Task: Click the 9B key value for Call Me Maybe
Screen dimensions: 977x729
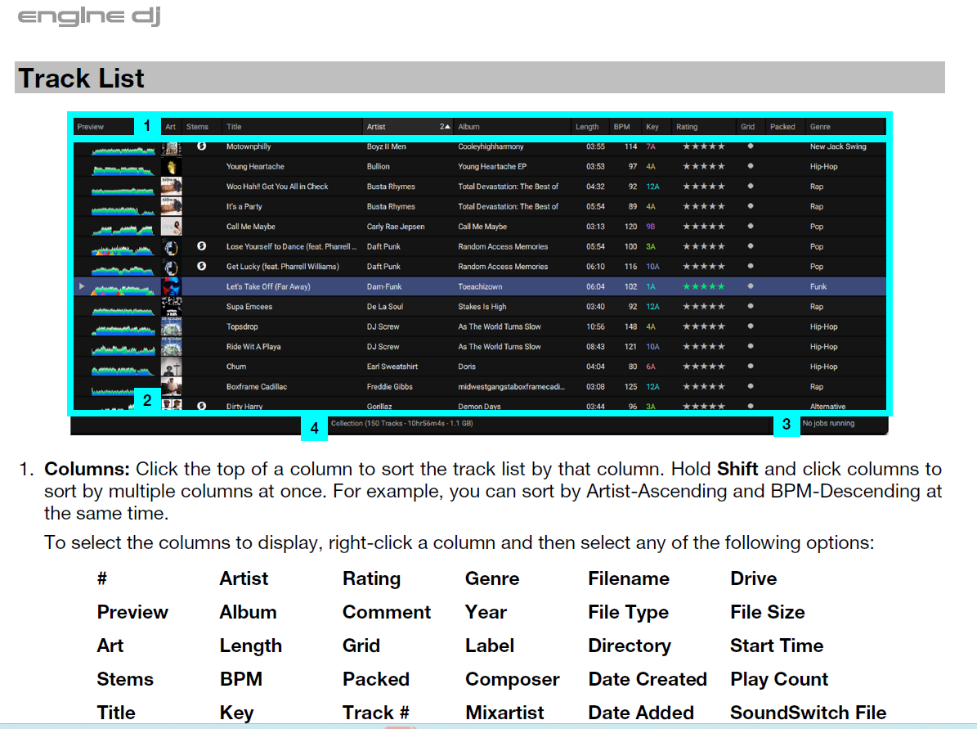Action: (x=651, y=227)
